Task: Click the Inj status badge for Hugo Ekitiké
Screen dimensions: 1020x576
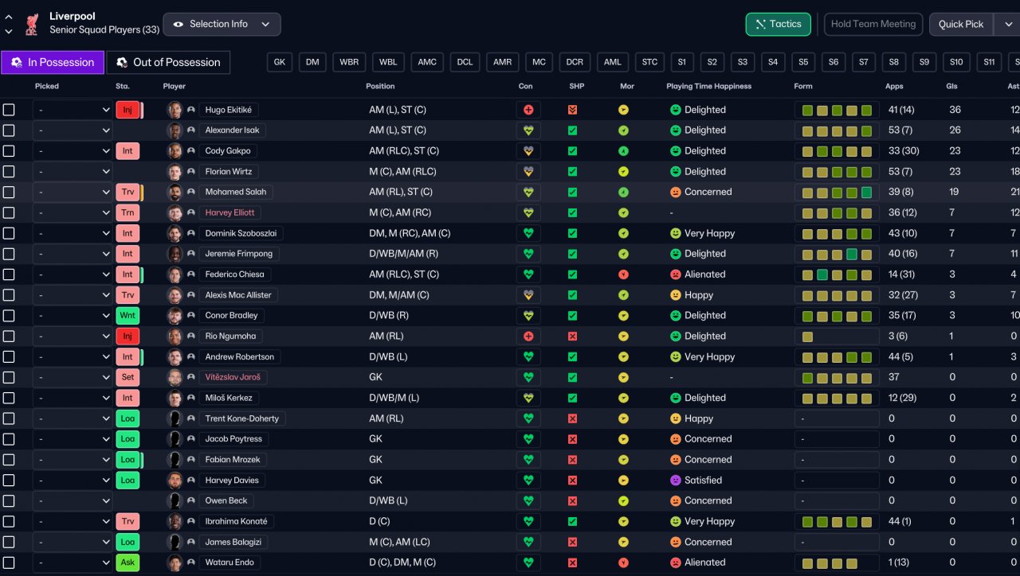Action: [127, 110]
